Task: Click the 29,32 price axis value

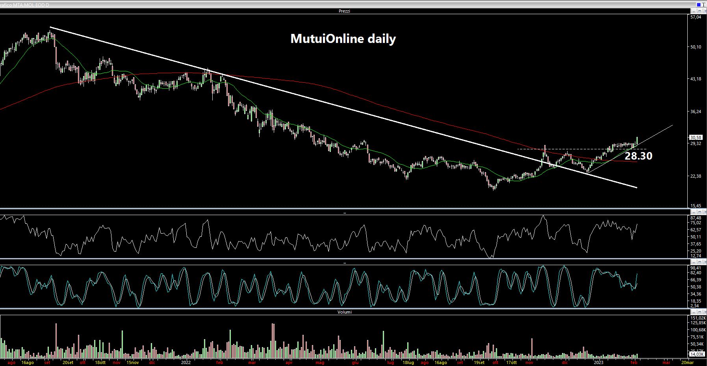Action: click(696, 143)
